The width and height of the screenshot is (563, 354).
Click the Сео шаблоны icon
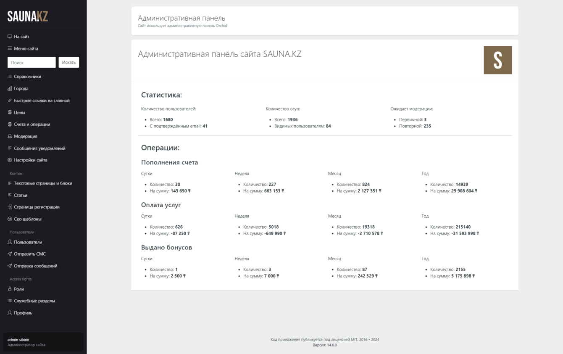point(10,219)
